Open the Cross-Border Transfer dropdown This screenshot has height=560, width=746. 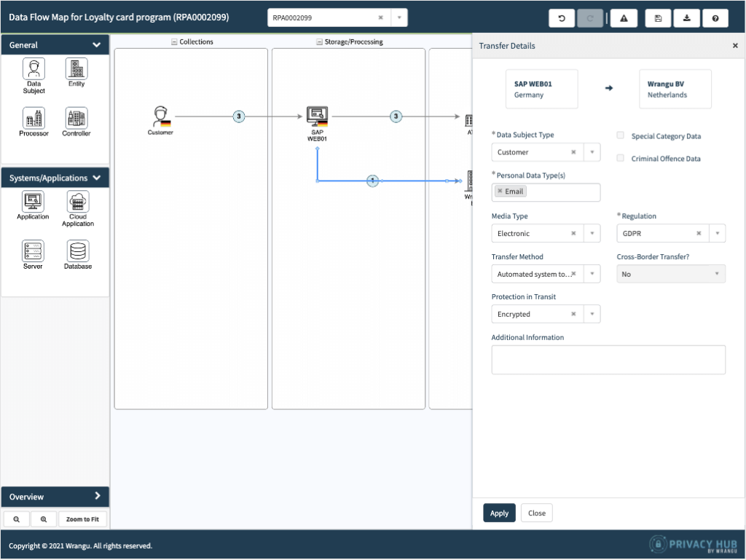pyautogui.click(x=671, y=274)
